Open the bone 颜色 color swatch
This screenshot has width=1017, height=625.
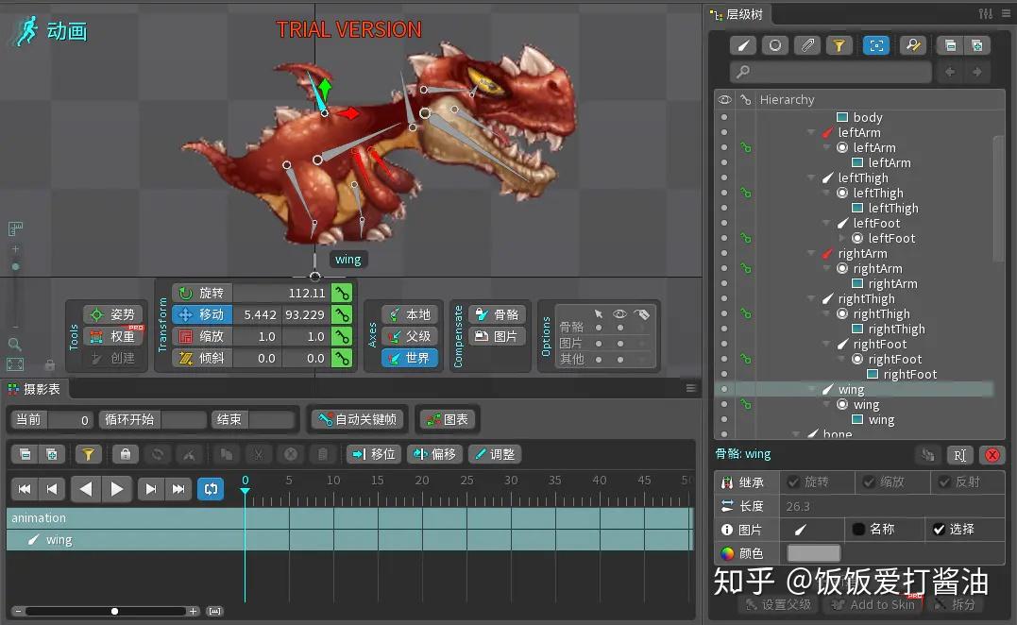coord(813,553)
